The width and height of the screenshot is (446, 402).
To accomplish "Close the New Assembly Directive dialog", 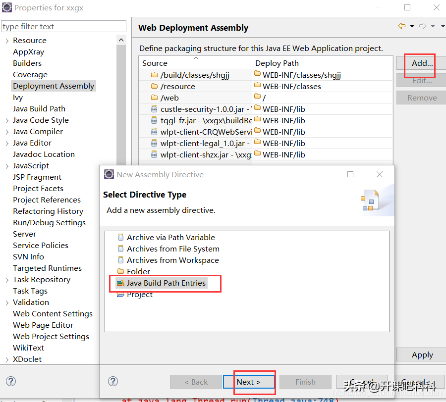I will [380, 174].
